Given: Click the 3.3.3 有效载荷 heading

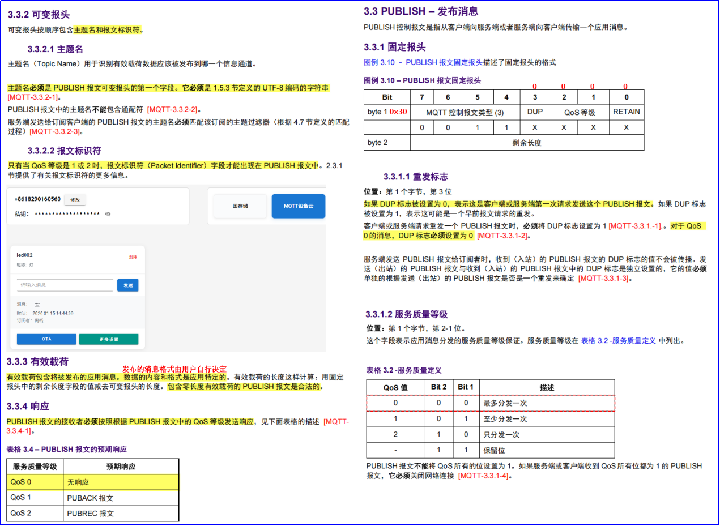Looking at the screenshot, I should point(37,361).
